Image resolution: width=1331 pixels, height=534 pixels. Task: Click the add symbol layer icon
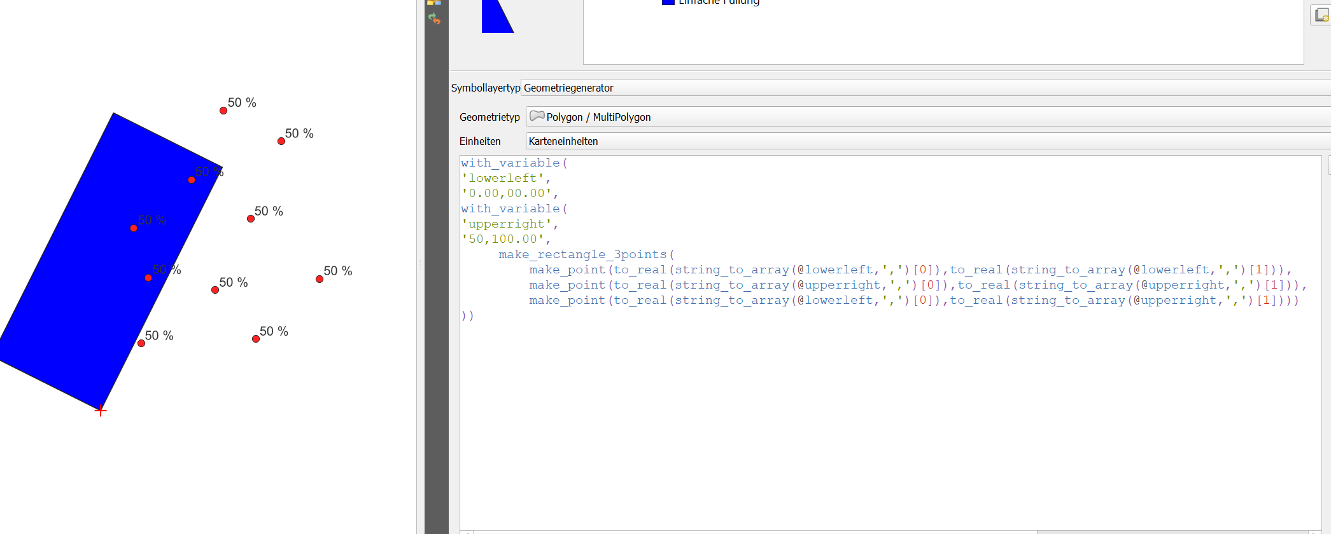(x=1321, y=15)
